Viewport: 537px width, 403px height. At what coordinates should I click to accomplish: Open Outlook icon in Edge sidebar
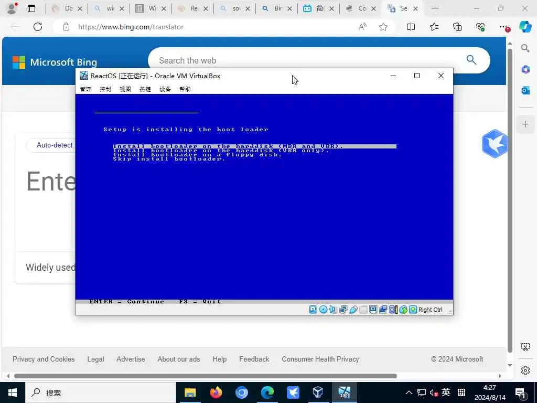[525, 90]
